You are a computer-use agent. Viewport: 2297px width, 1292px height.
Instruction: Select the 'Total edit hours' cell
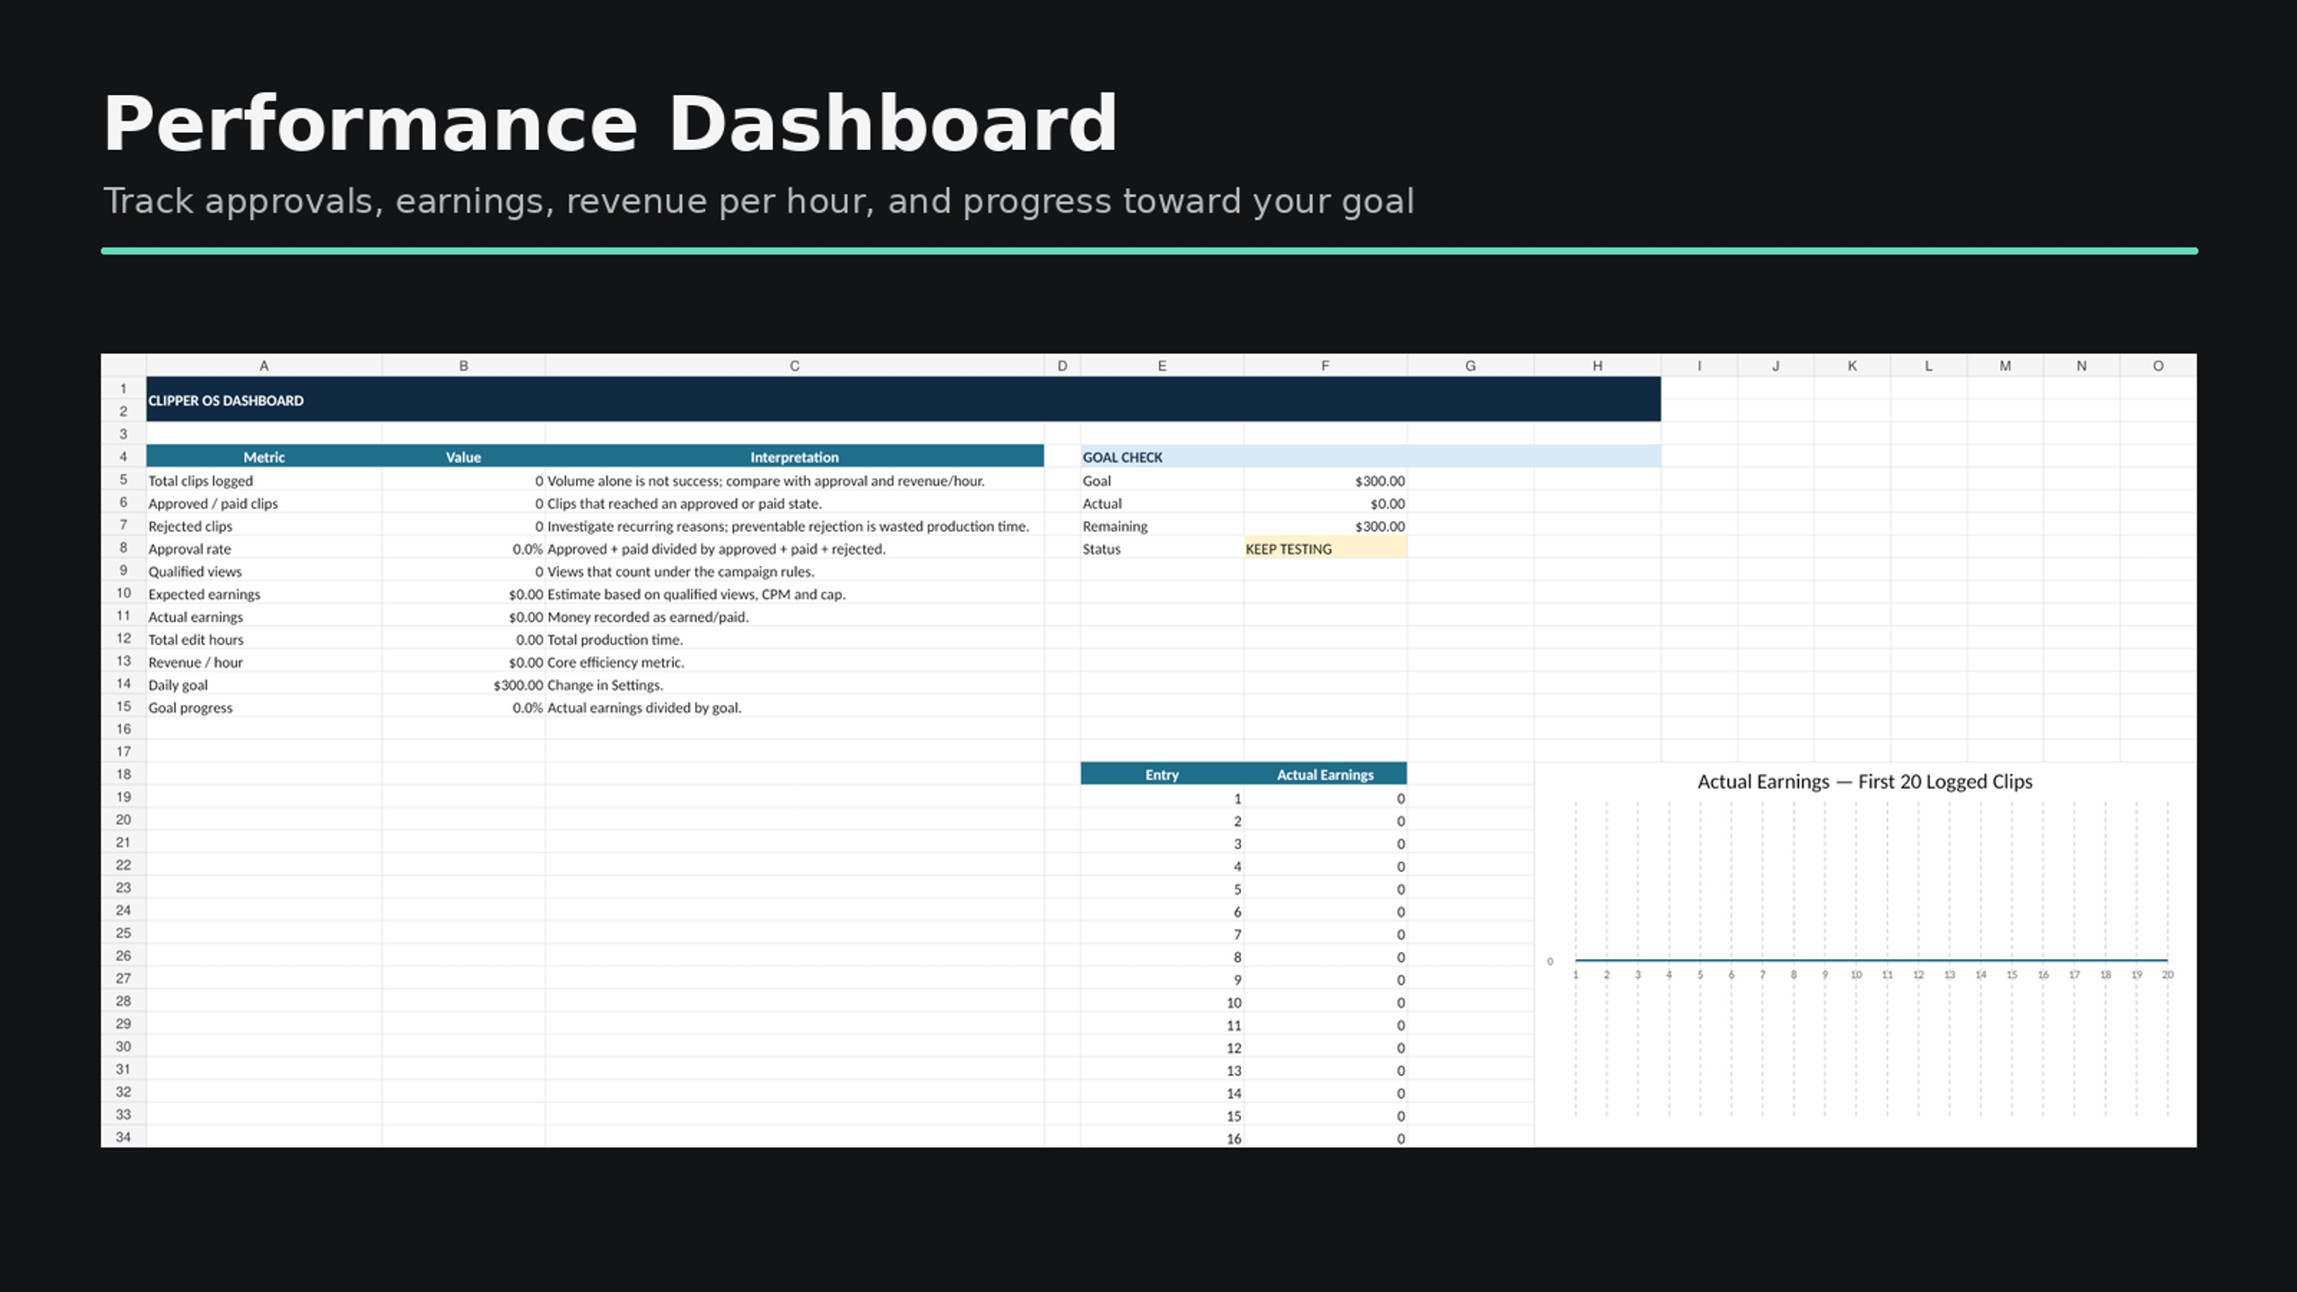click(264, 640)
